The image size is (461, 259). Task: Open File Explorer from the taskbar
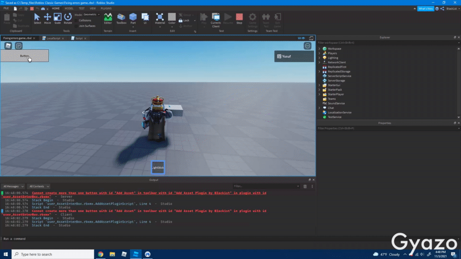tap(112, 254)
